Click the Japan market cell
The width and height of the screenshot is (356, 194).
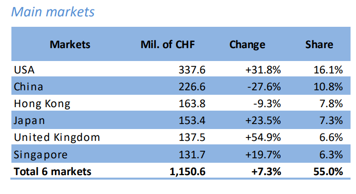pos(29,121)
